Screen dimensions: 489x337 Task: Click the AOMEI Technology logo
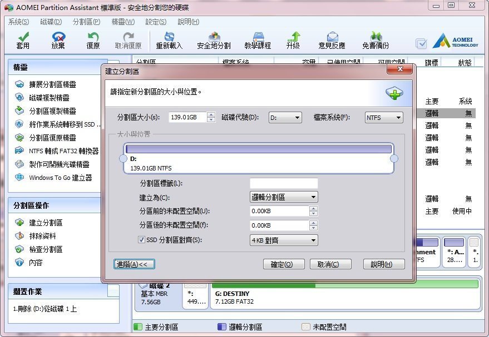click(x=455, y=41)
